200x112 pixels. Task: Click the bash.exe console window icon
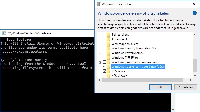4,33
